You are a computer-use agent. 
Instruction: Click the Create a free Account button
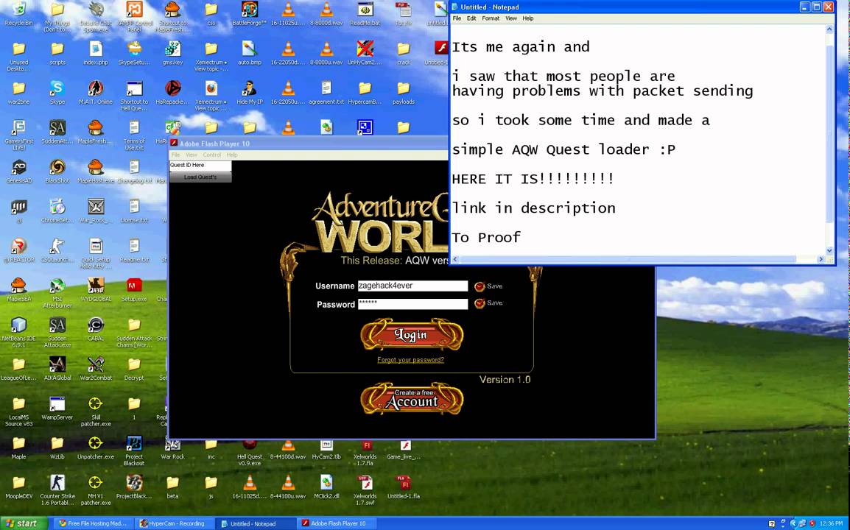[412, 399]
